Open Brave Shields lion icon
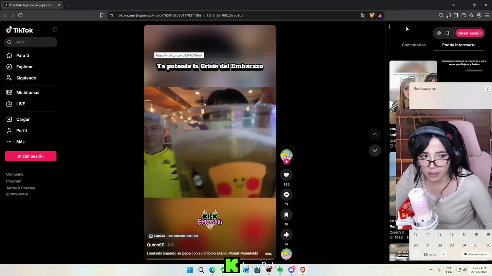 point(372,15)
